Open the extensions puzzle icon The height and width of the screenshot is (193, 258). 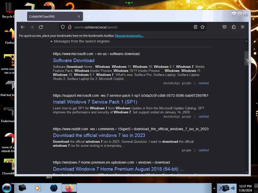[234, 27]
